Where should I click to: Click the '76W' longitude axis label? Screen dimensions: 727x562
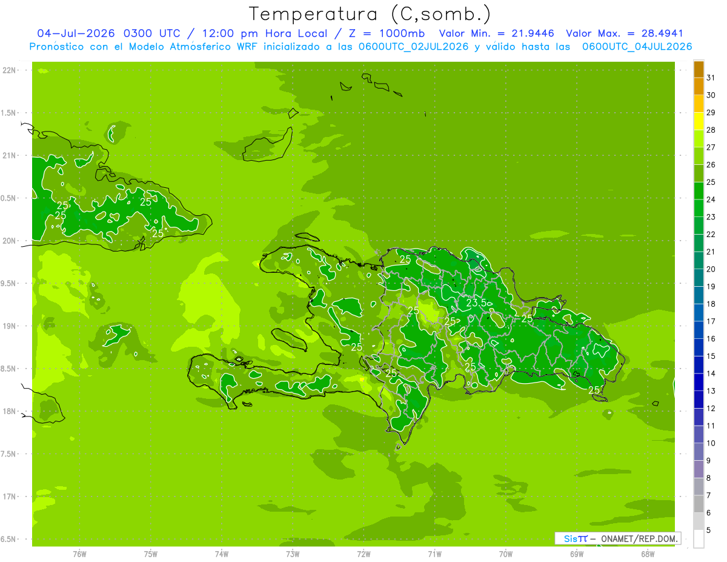click(x=79, y=554)
